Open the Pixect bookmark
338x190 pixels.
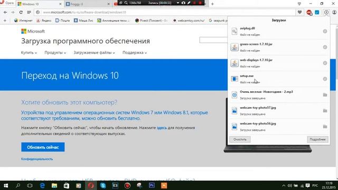(x=152, y=21)
